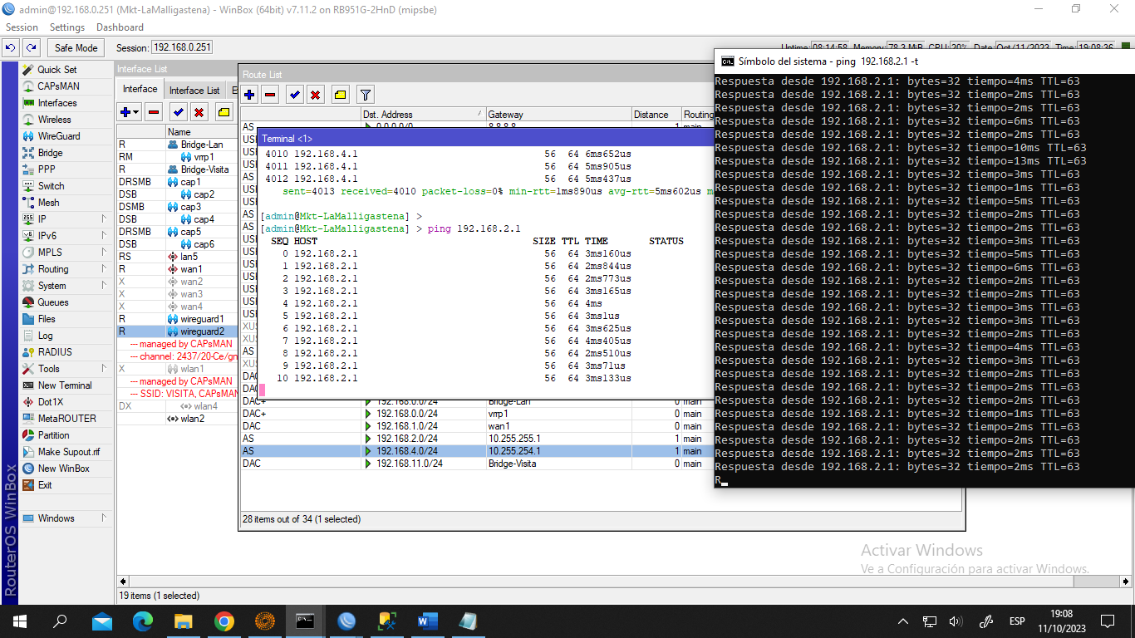Open New Terminal from the sidebar
The image size is (1135, 638).
point(64,385)
